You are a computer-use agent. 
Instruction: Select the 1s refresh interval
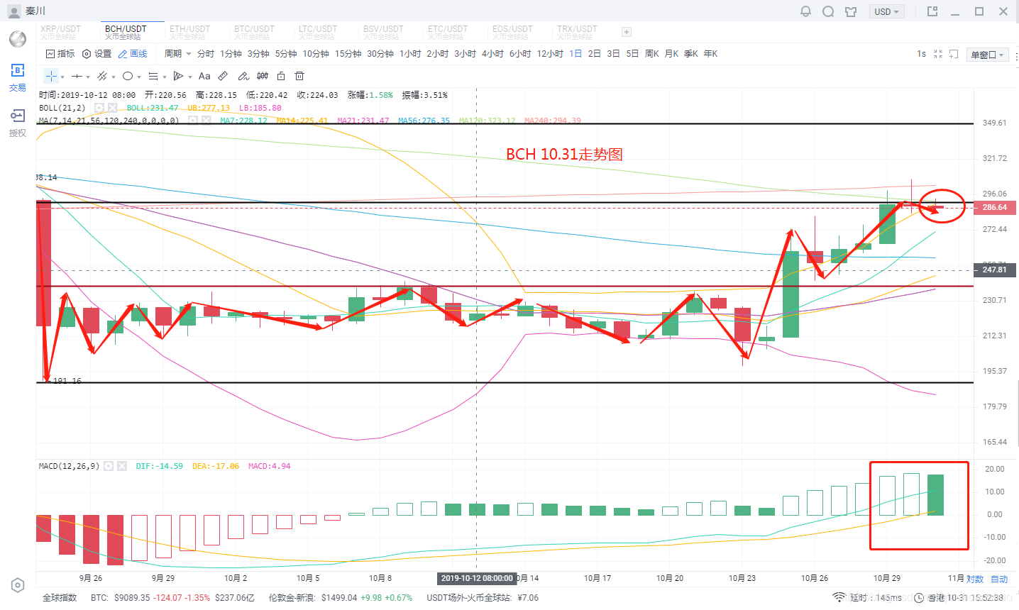(x=921, y=54)
